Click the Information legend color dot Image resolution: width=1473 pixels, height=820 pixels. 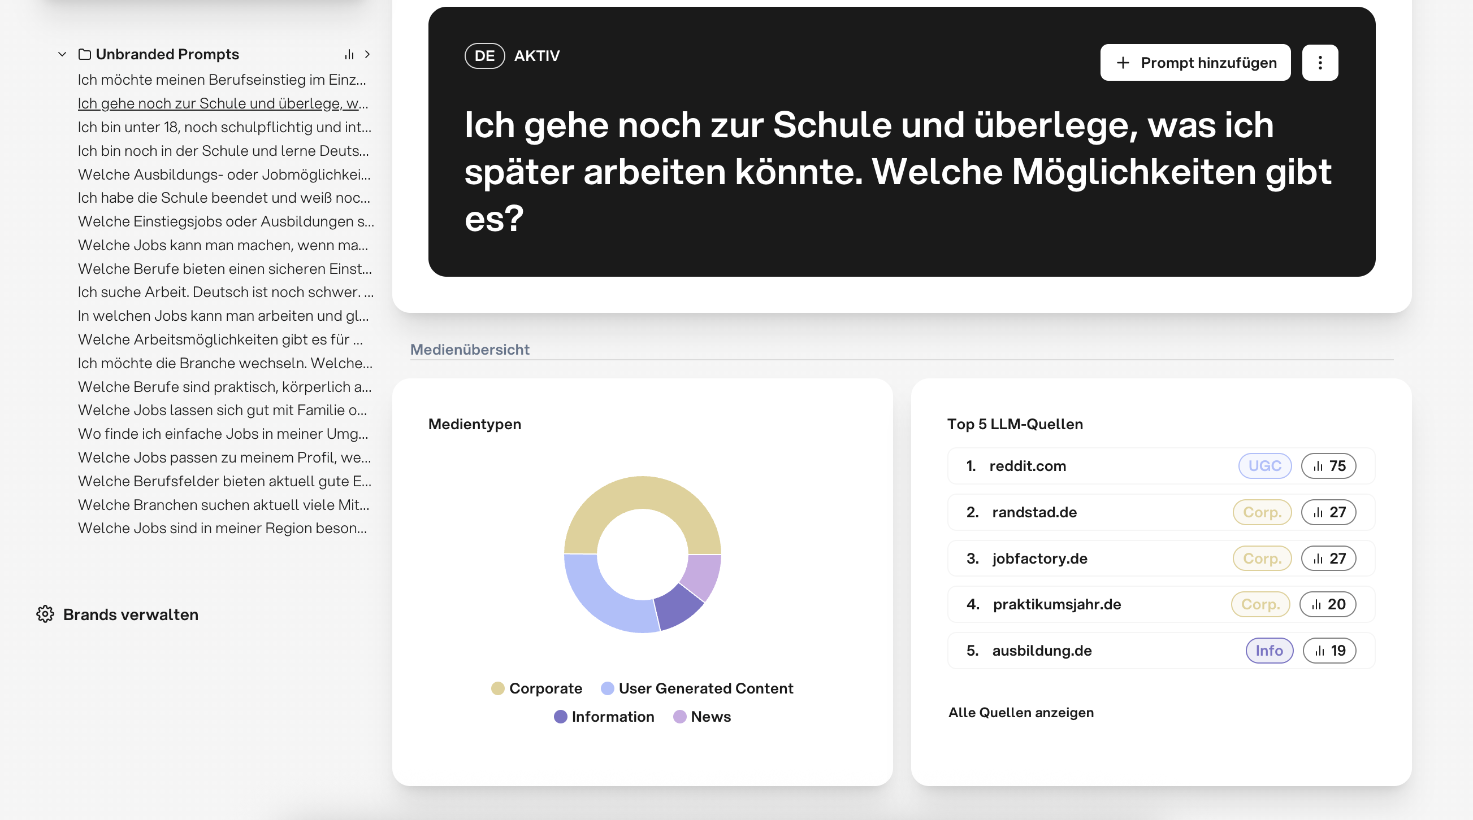tap(560, 717)
